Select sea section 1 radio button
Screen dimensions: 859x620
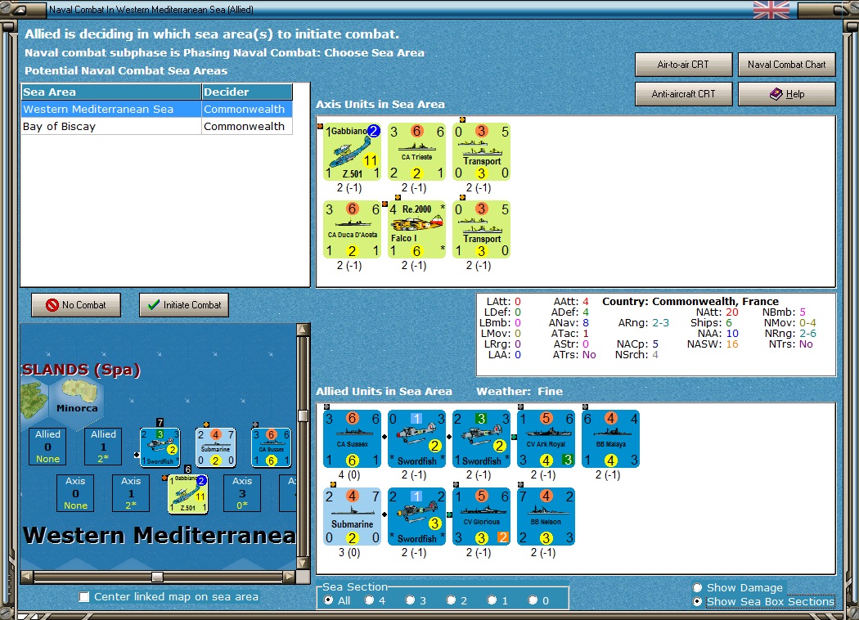[492, 600]
